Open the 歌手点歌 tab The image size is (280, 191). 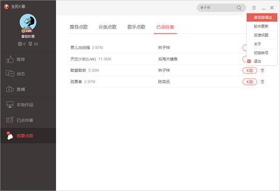[136, 27]
